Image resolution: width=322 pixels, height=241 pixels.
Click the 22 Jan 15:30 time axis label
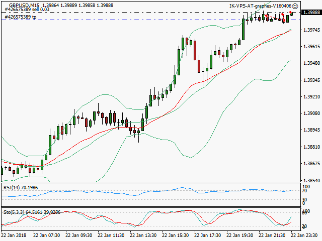[x=176, y=234]
